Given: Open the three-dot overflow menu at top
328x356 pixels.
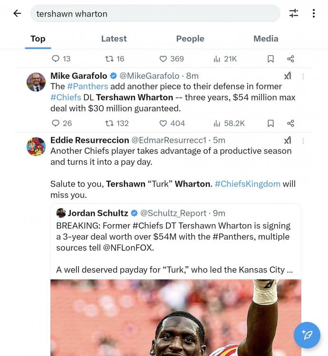Looking at the screenshot, I should (314, 13).
